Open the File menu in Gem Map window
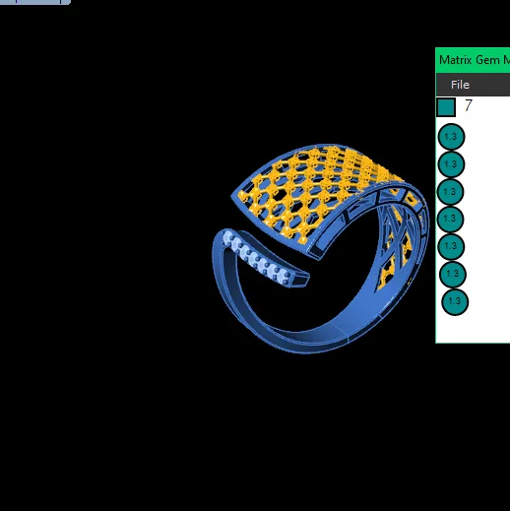The image size is (510, 511). point(460,85)
